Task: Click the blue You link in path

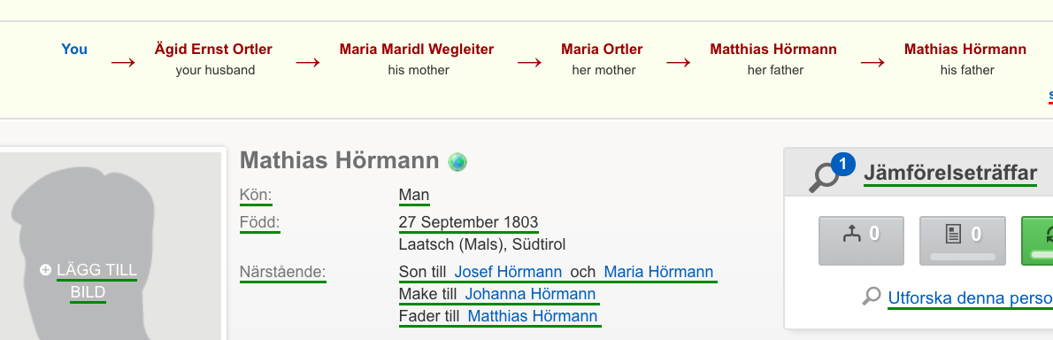Action: pos(73,49)
